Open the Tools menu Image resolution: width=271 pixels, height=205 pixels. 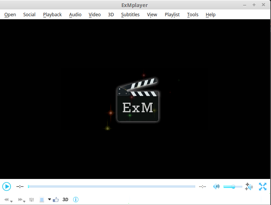point(193,15)
